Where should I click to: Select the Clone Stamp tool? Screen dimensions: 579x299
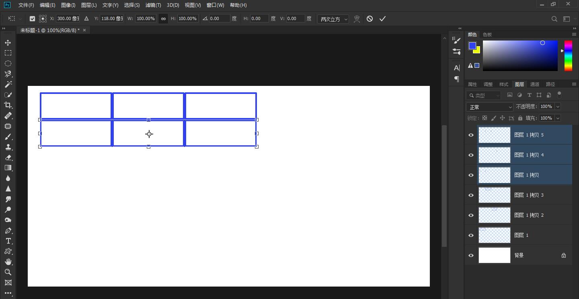pos(8,147)
